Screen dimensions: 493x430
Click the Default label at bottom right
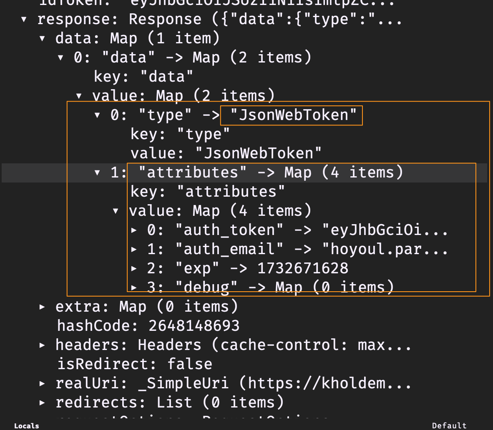click(449, 425)
